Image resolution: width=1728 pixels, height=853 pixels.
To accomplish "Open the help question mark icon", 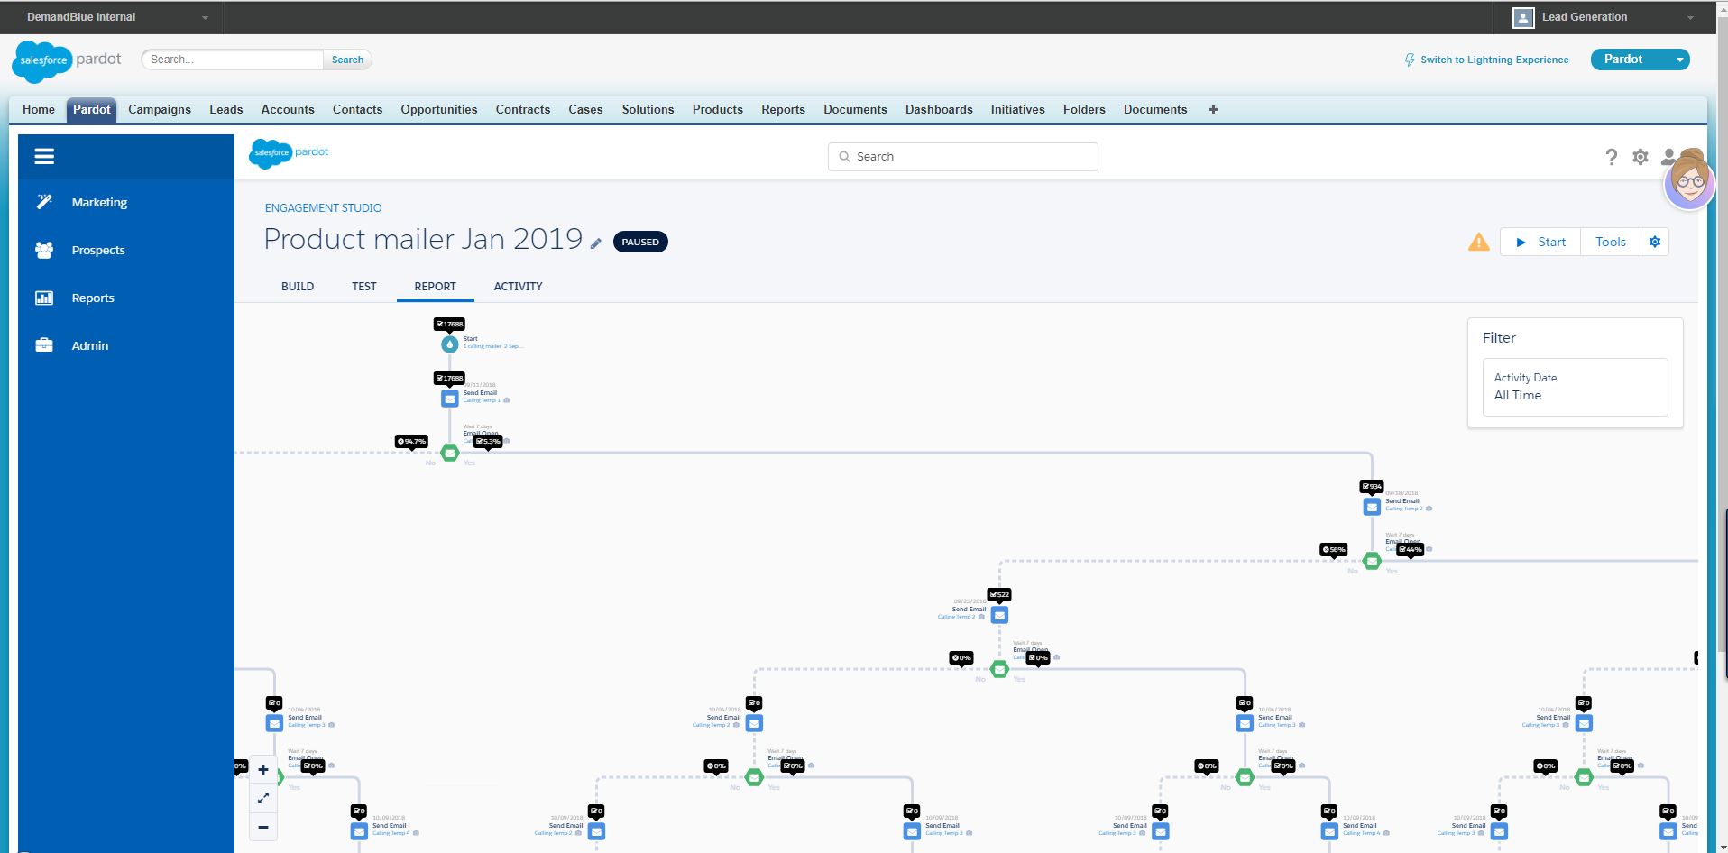I will point(1612,157).
